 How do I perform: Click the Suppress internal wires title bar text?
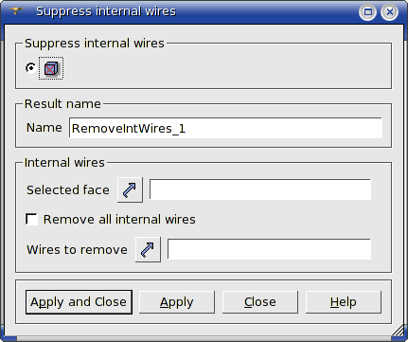pos(106,11)
